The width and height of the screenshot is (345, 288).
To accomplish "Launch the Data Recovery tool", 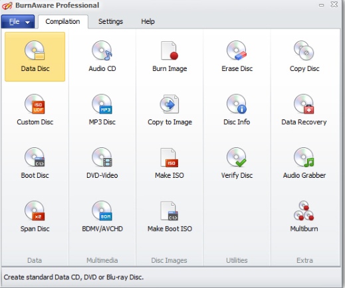I will point(304,110).
